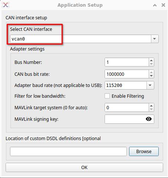Decrease MAVLink target system value
Image resolution: width=168 pixels, height=178 pixels.
(x=151, y=109)
